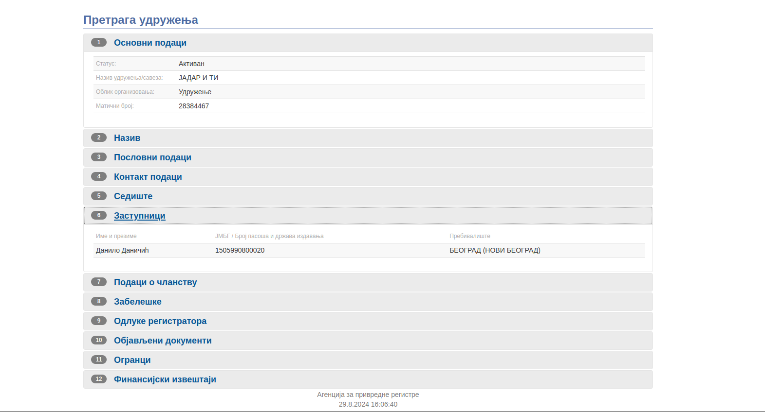
Task: Open the Контакт подаци accordion header
Action: [x=148, y=177]
